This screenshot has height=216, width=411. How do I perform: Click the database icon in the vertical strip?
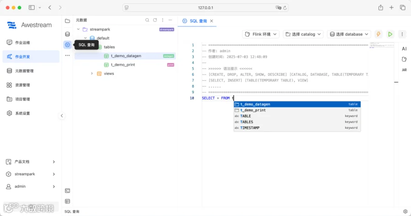[x=68, y=34]
